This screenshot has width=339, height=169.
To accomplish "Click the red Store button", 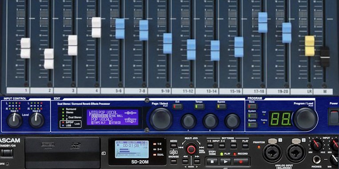I will [x=252, y=106].
